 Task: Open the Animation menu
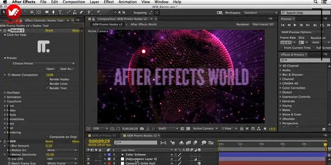pyautogui.click(x=127, y=2)
